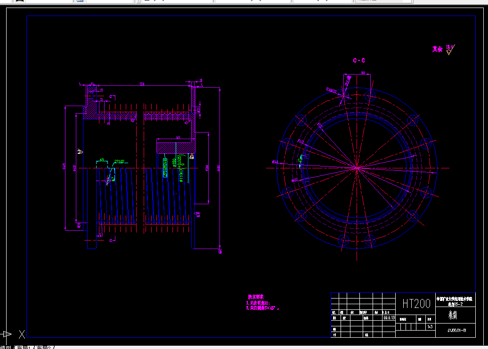Select the green dimension text 27162
This screenshot has height=349, width=488.
tap(119, 161)
